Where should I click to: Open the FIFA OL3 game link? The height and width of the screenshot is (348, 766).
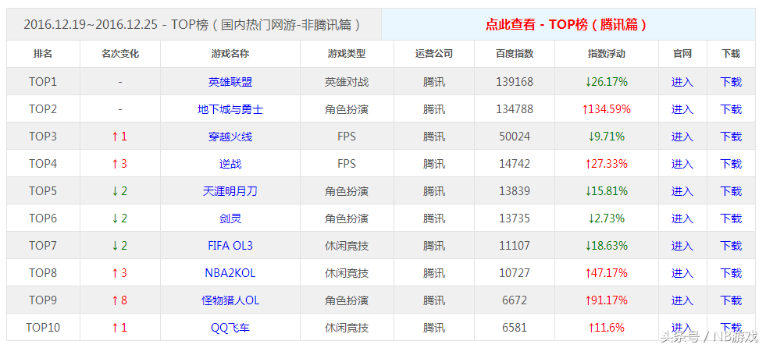click(230, 246)
